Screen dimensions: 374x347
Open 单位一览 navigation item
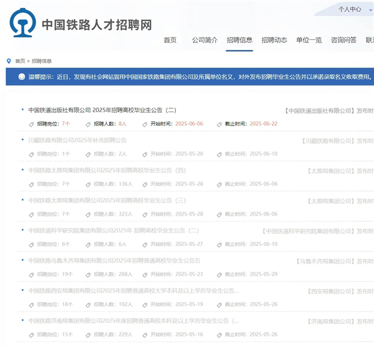click(309, 40)
